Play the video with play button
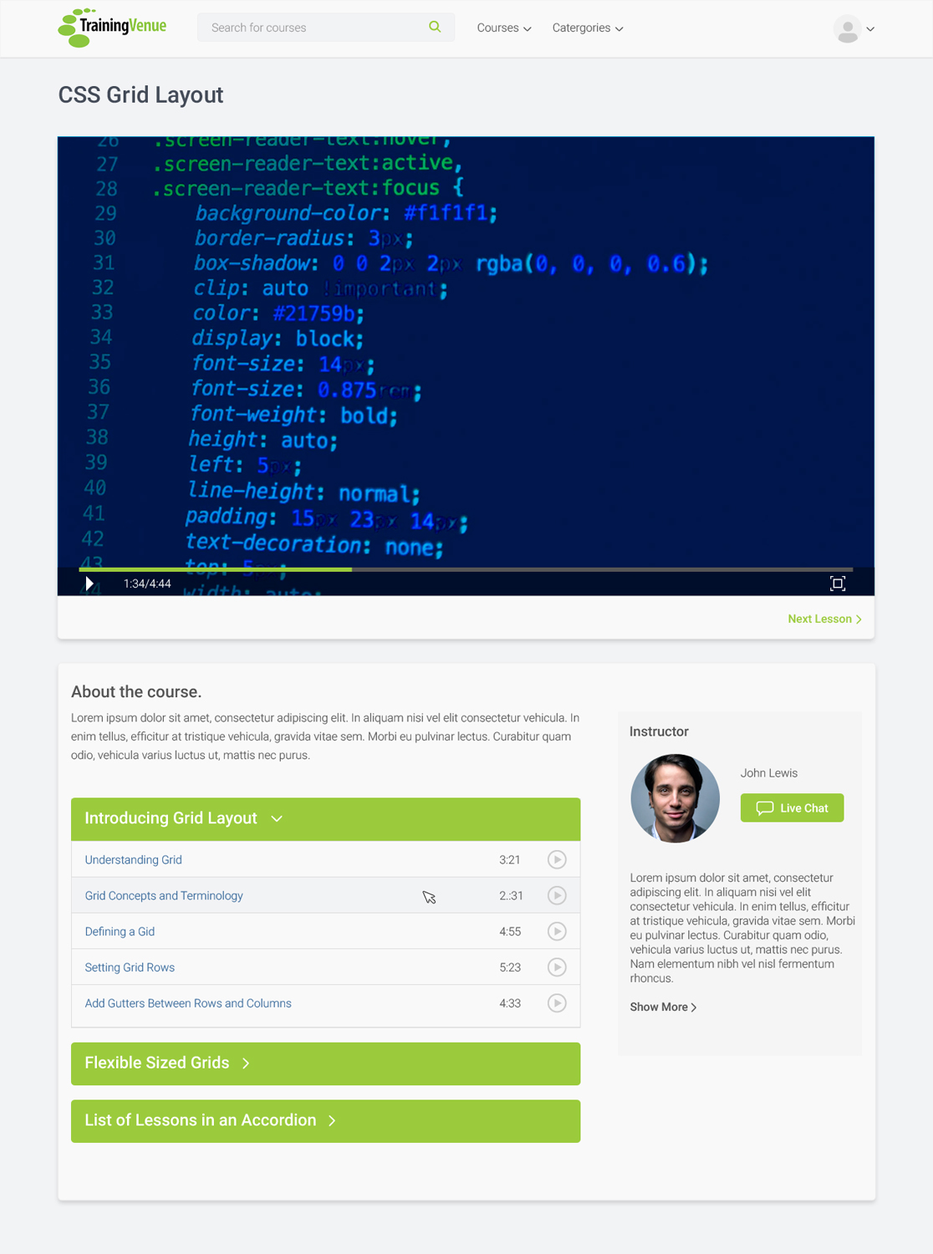933x1254 pixels. [89, 584]
